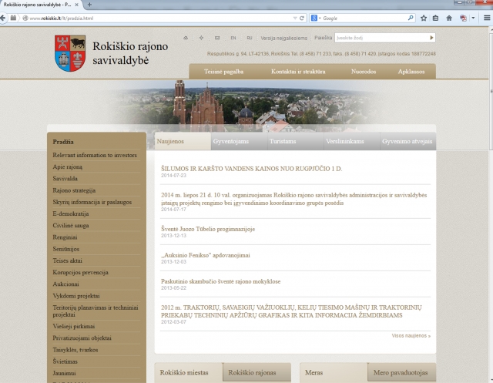The height and width of the screenshot is (383, 493).
Task: Open Korupcijos prevencija sidebar link
Action: 80,272
